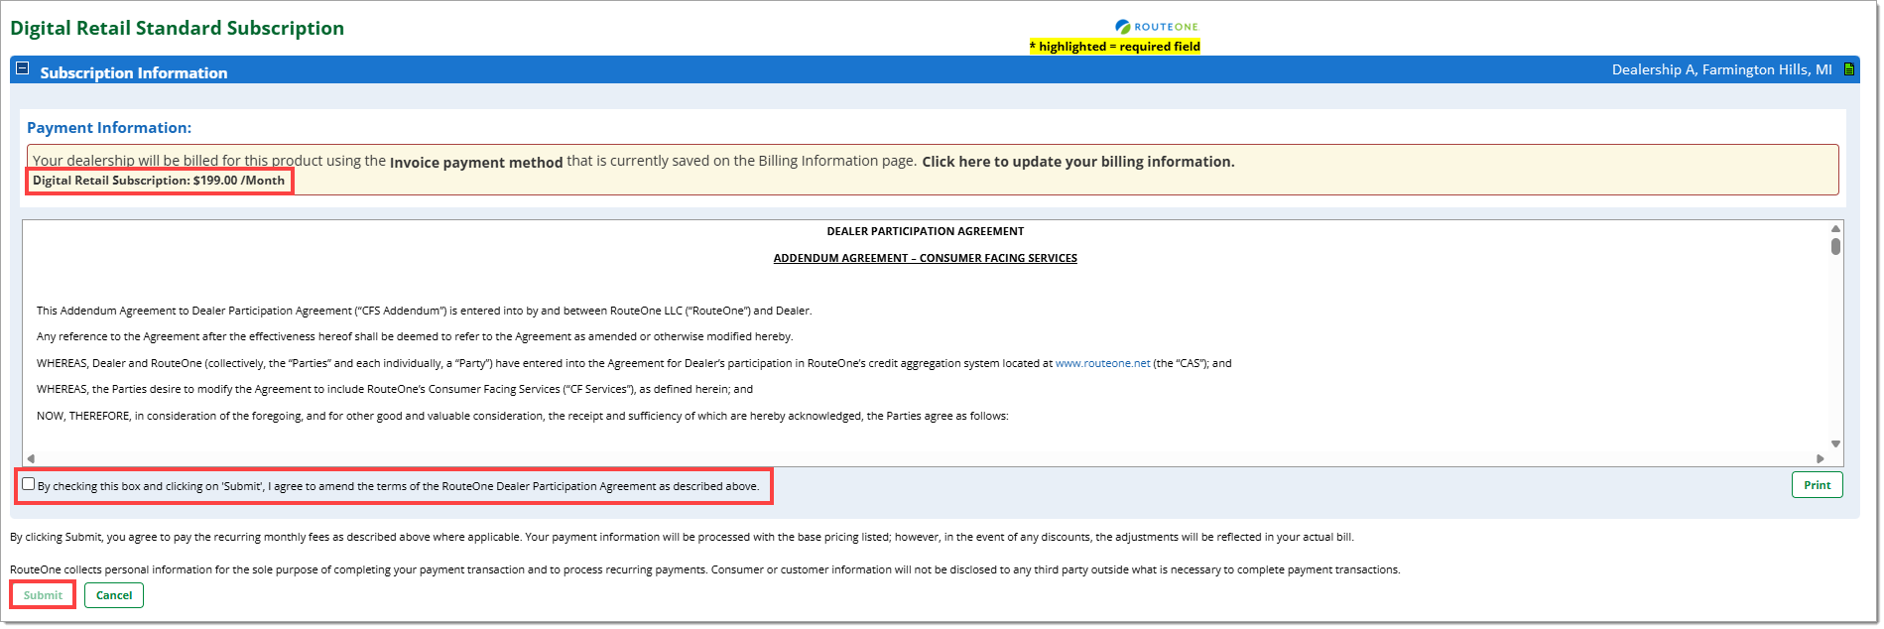Open the www.routeone.net link
The width and height of the screenshot is (1884, 629).
coord(1102,364)
